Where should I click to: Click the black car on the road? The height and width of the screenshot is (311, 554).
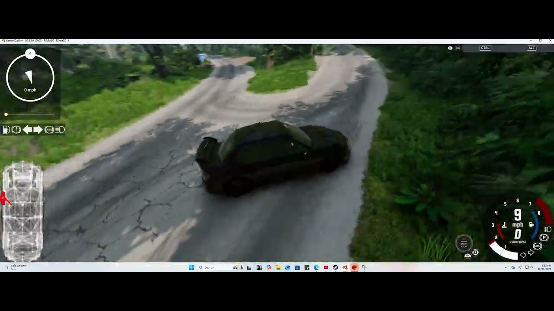tap(273, 158)
